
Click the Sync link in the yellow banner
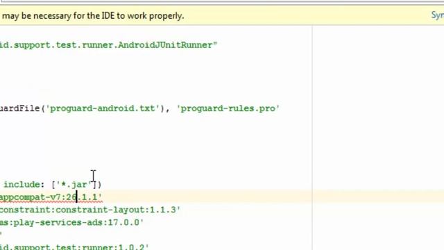pyautogui.click(x=438, y=15)
